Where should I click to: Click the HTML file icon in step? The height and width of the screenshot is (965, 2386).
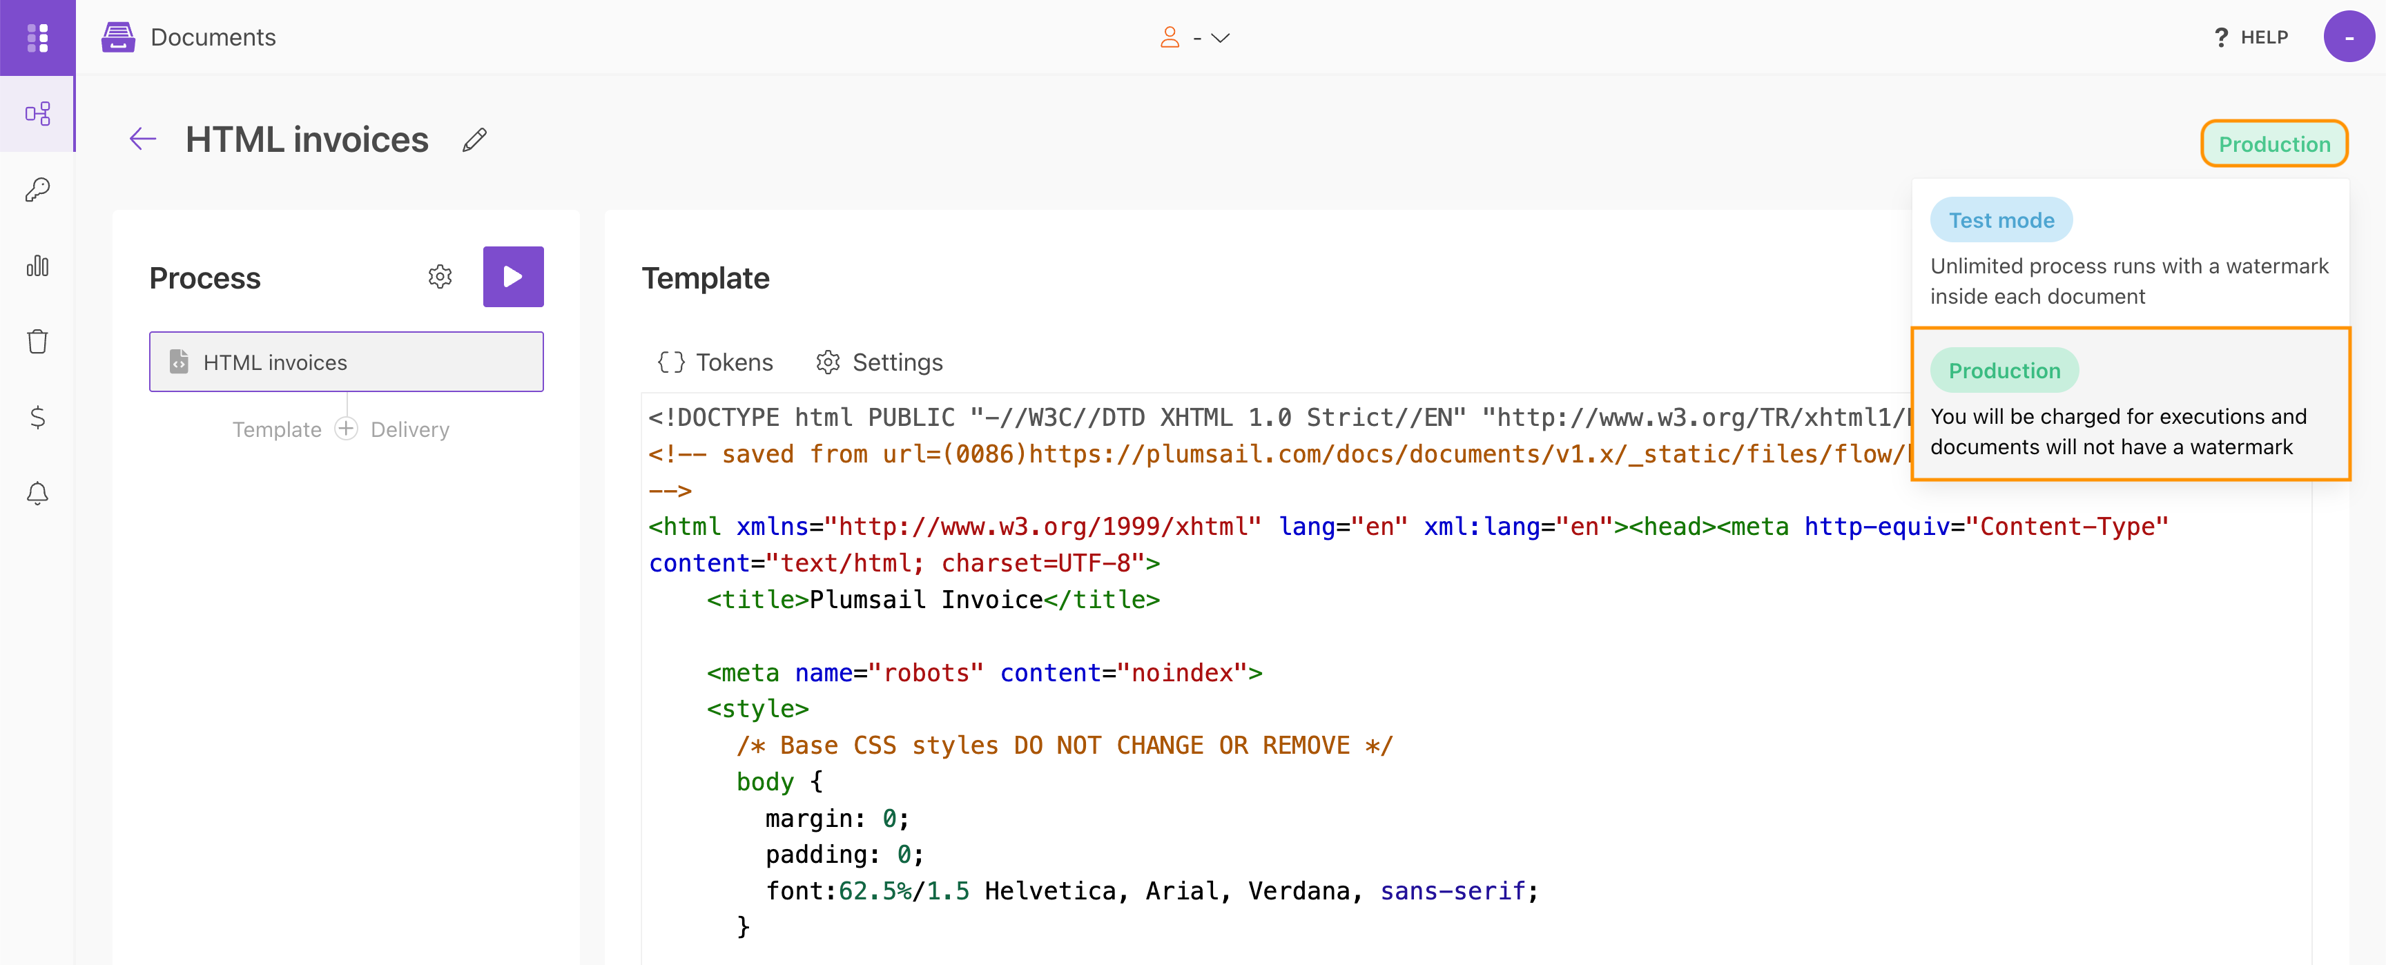(x=179, y=362)
